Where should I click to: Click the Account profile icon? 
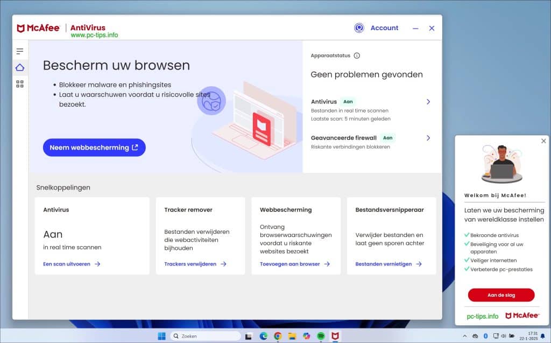(359, 28)
